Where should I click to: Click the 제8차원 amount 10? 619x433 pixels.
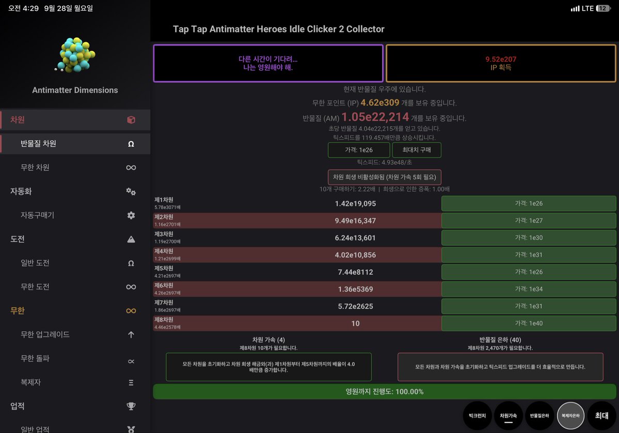[355, 323]
